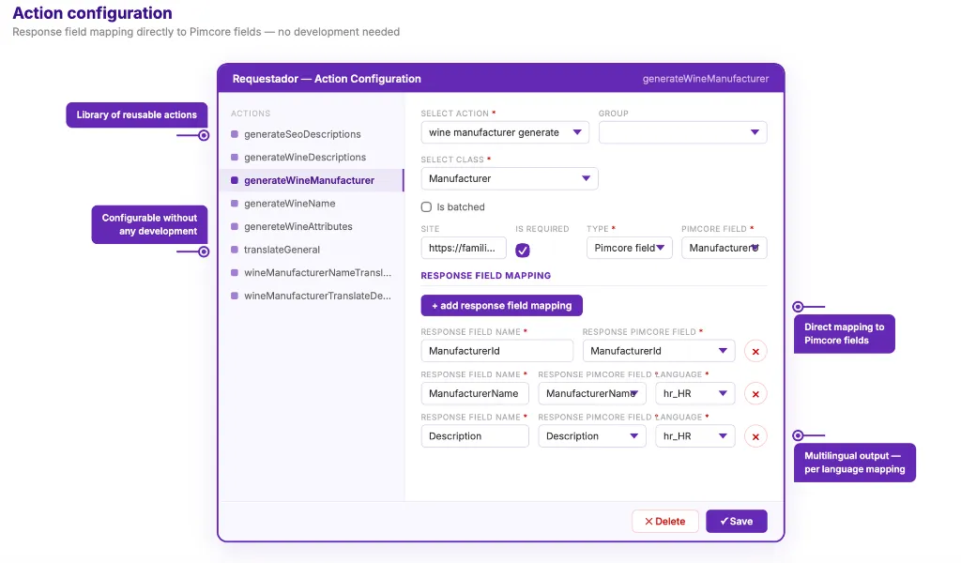Delete the current action configuration
961x563 pixels.
665,522
